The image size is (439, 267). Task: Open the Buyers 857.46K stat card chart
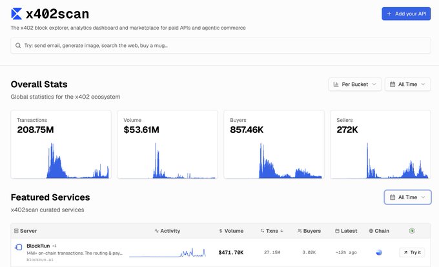[274, 144]
